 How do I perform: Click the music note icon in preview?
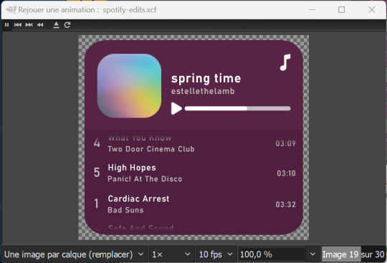tap(285, 62)
